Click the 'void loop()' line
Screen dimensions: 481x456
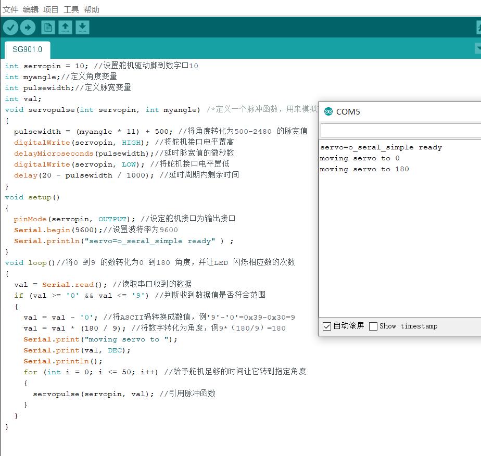(x=150, y=262)
